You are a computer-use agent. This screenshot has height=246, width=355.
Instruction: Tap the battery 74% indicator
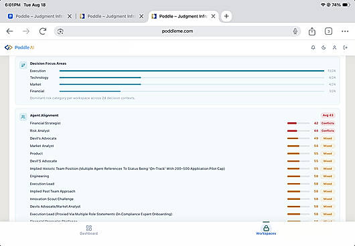click(341, 5)
